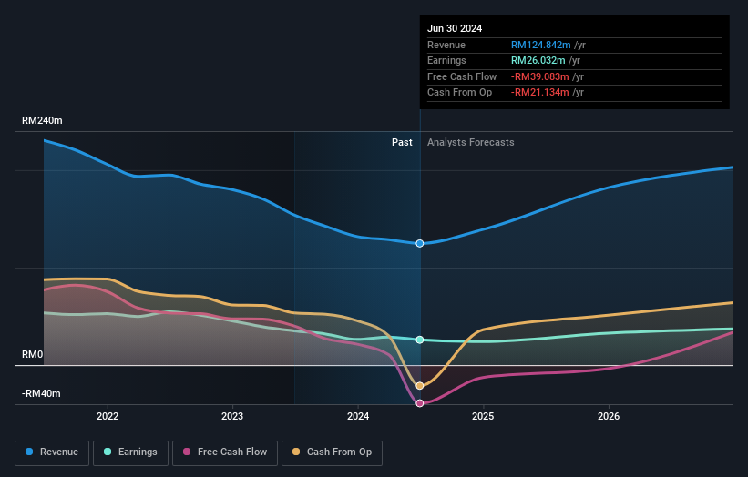Click the blue Revenue data point marker
The width and height of the screenshot is (748, 477).
point(420,243)
